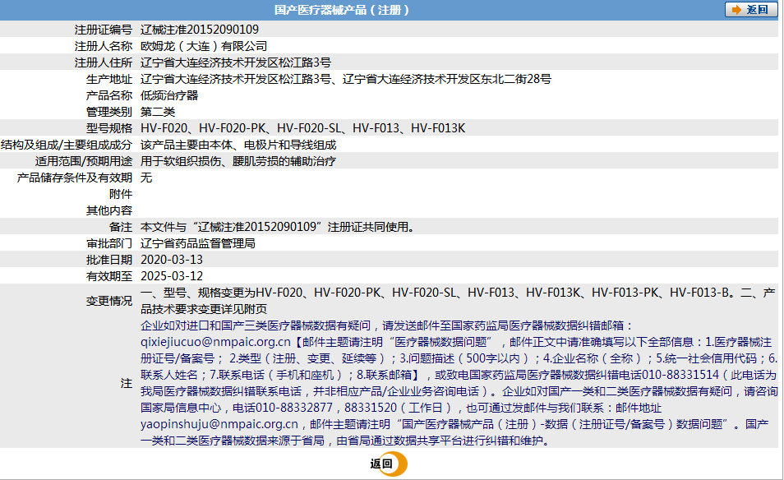Click the label 变更情况

pos(109,301)
